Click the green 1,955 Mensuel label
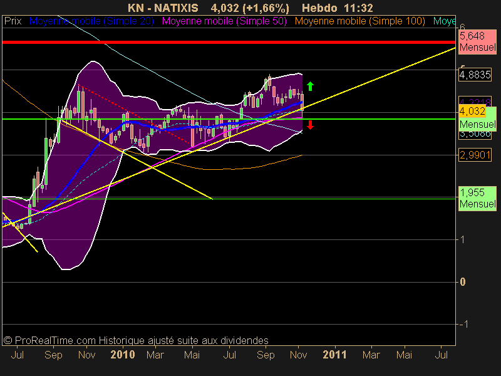501x376 pixels. tap(477, 198)
